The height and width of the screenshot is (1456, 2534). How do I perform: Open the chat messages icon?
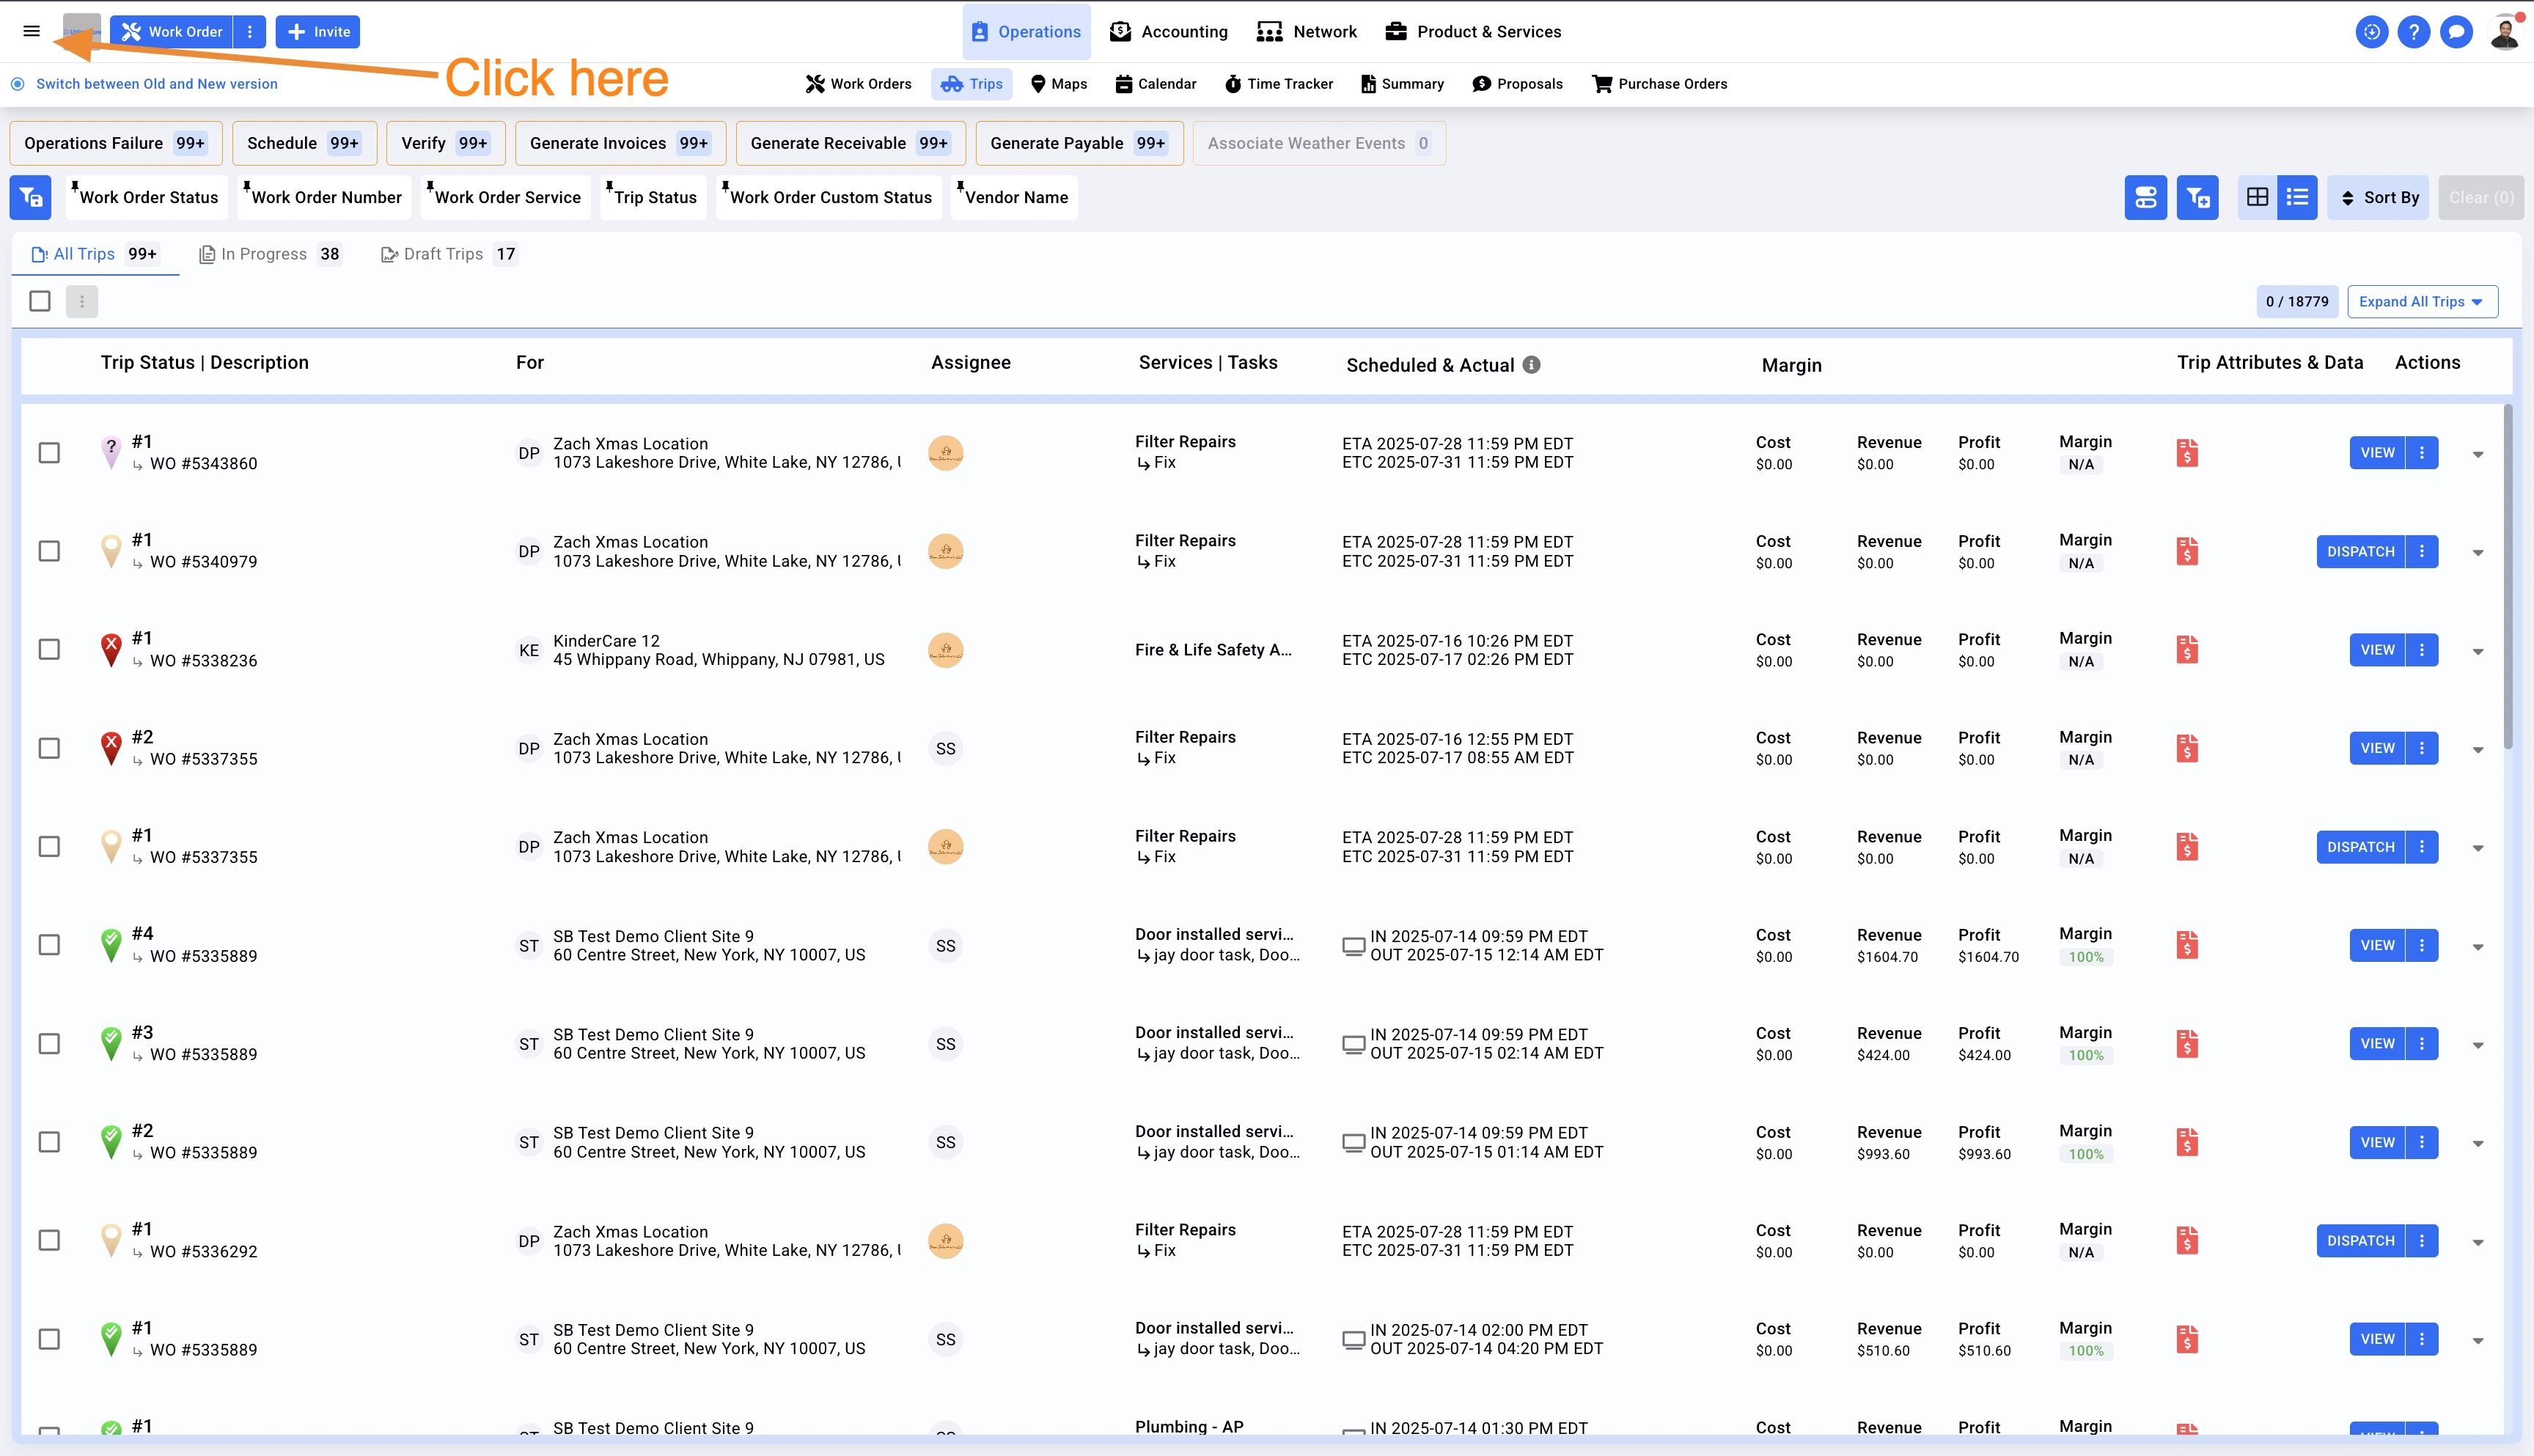[2456, 32]
